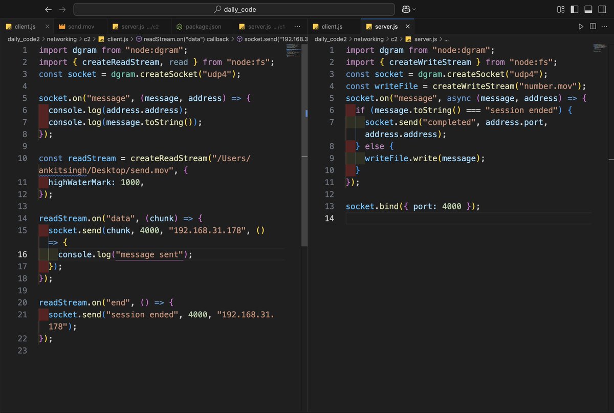This screenshot has width=614, height=413.
Task: Click the ellipsis in right breadcrumb
Action: pos(446,39)
